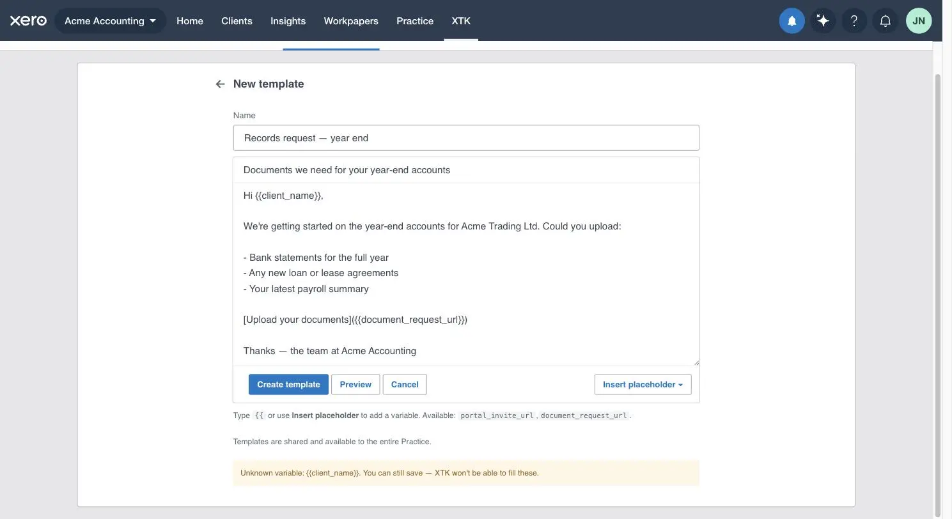Click the 'Bank statements for the full year' line
The image size is (952, 519).
pos(316,258)
